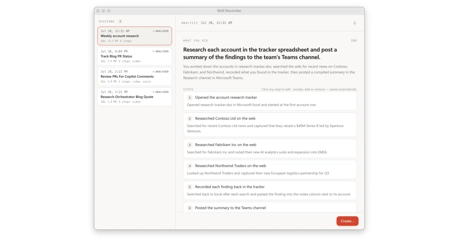This screenshot has height=241, width=459.
Task: Click the ANALYZED status on Research Orchestrator session
Action: pyautogui.click(x=161, y=92)
